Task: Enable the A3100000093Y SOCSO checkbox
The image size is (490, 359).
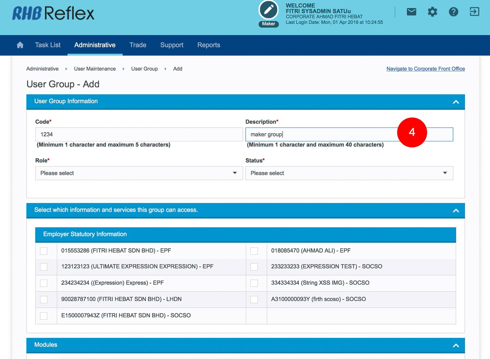Action: (254, 299)
